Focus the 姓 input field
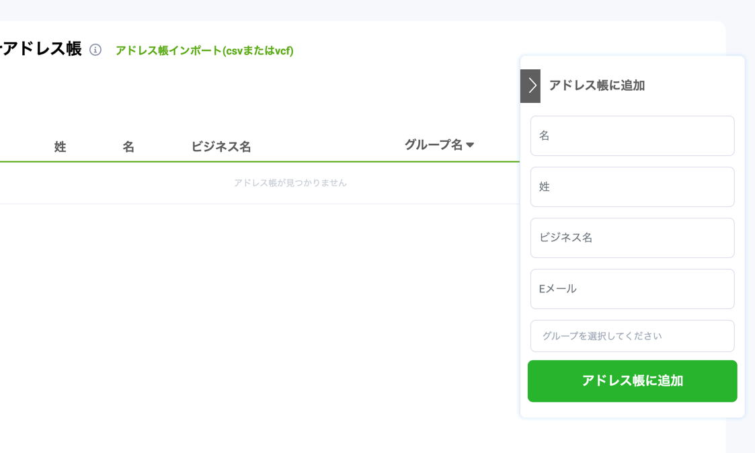Viewport: 755px width, 453px height. tap(631, 187)
